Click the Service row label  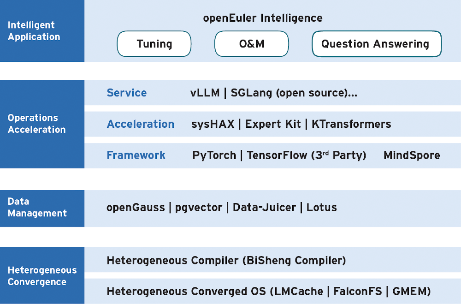tap(127, 93)
